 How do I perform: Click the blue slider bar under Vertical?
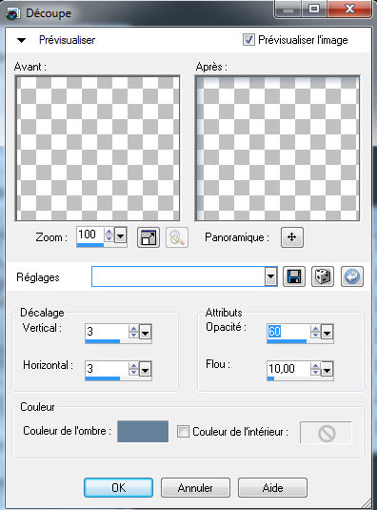pos(103,341)
